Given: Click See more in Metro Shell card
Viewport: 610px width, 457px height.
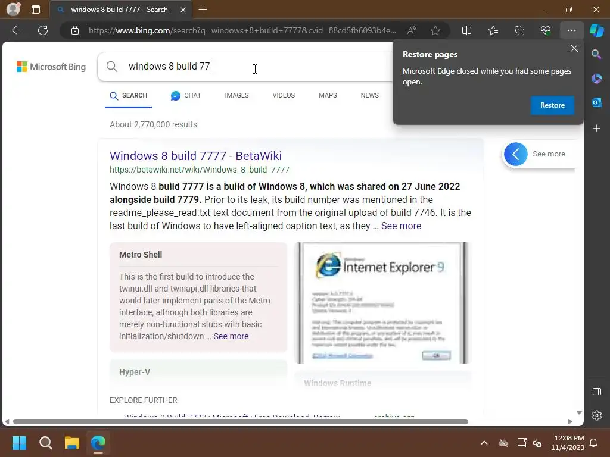Looking at the screenshot, I should [x=231, y=337].
